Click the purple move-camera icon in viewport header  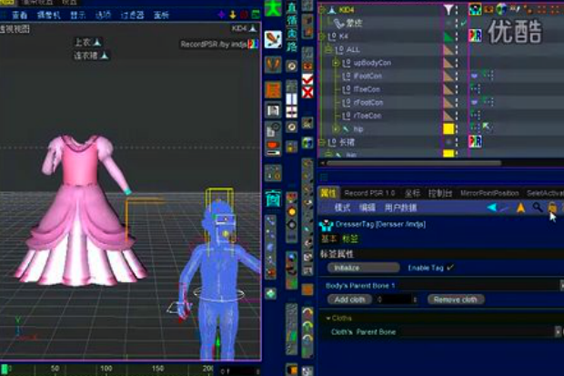(x=222, y=15)
